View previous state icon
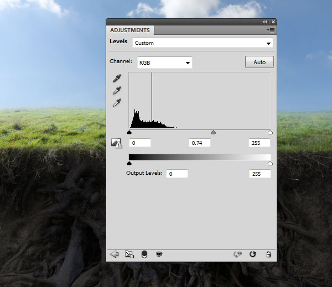 coord(237,254)
